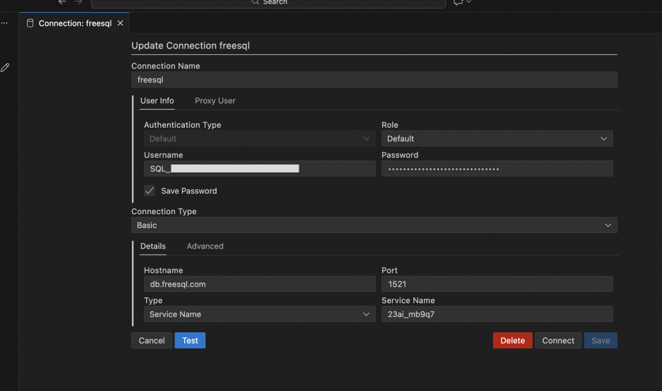Open the Advanced tab
The width and height of the screenshot is (662, 391).
coord(205,246)
